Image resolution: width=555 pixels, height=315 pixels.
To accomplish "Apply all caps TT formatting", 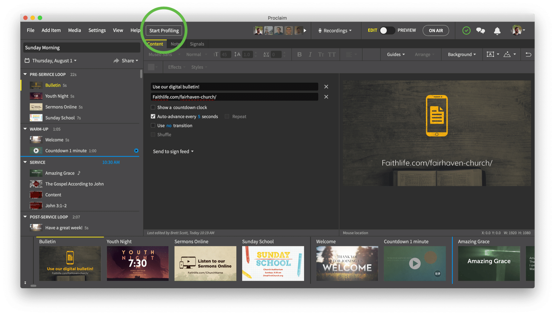I will click(x=332, y=54).
